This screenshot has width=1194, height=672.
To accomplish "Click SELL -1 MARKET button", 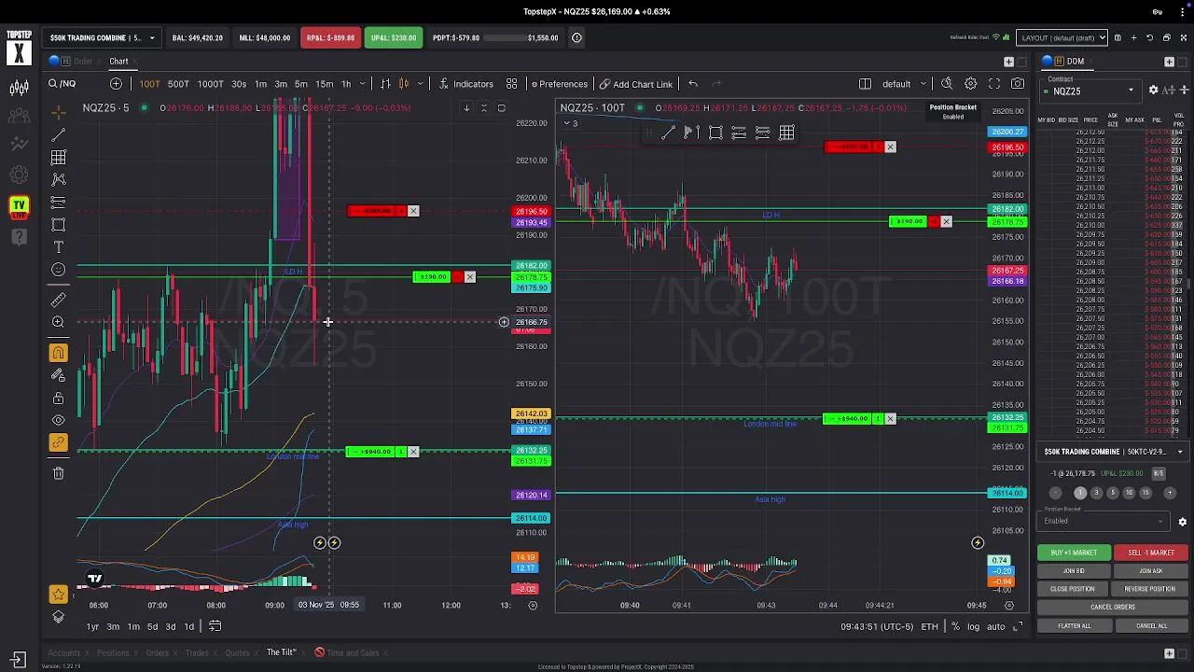I will click(1151, 553).
